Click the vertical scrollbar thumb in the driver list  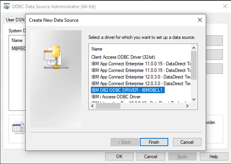coord(194,65)
